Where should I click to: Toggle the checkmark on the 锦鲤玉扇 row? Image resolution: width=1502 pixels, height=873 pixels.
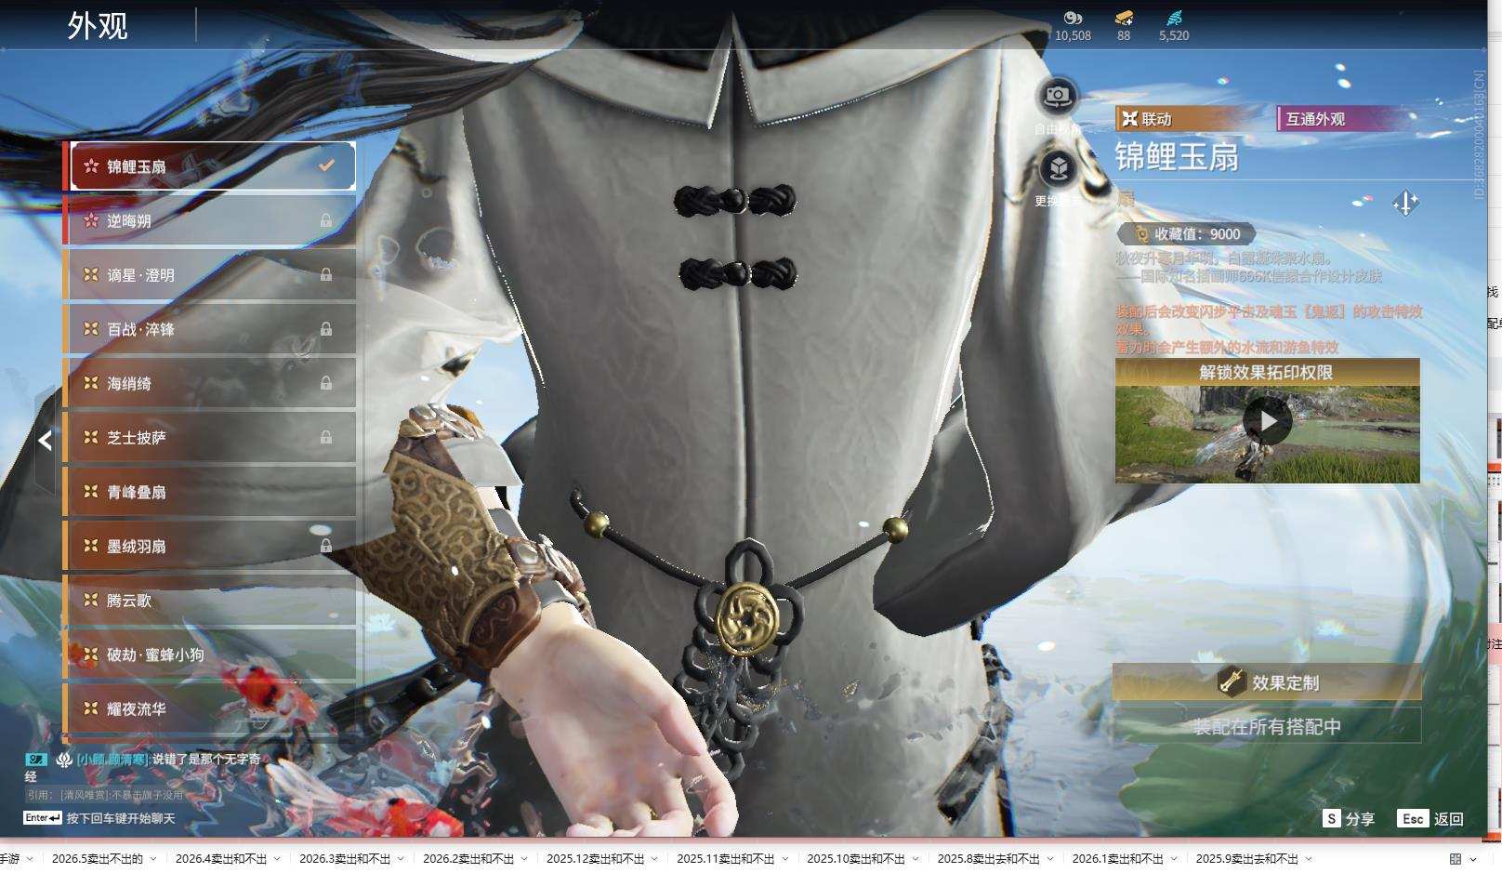326,165
